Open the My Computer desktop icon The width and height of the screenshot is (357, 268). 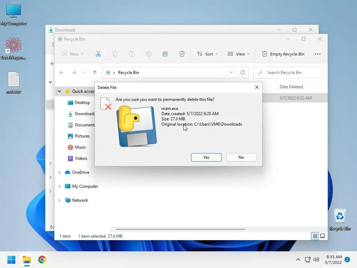[14, 15]
